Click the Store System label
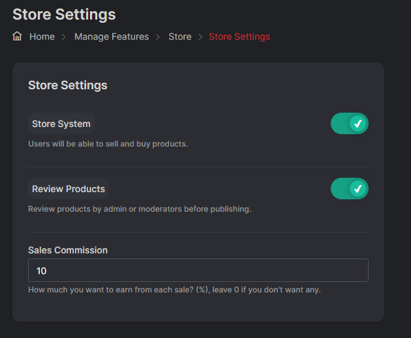The image size is (411, 338). 61,124
